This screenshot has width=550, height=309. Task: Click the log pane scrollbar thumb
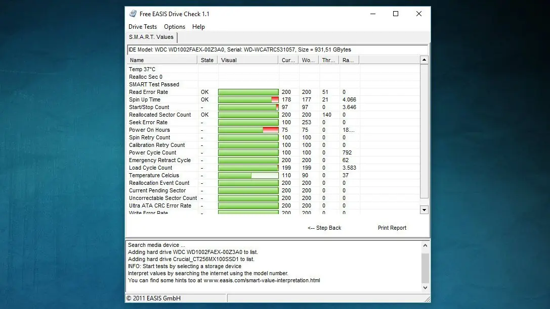(x=425, y=269)
